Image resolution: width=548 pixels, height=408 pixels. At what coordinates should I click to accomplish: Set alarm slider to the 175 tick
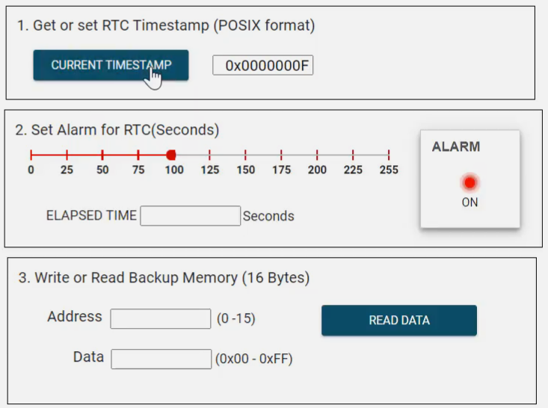tap(281, 155)
